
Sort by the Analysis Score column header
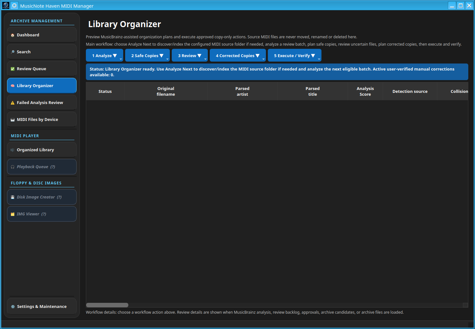click(365, 91)
